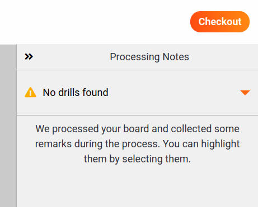The image size is (258, 207).
Task: Select the "No drills found" note text
Action: tap(76, 93)
